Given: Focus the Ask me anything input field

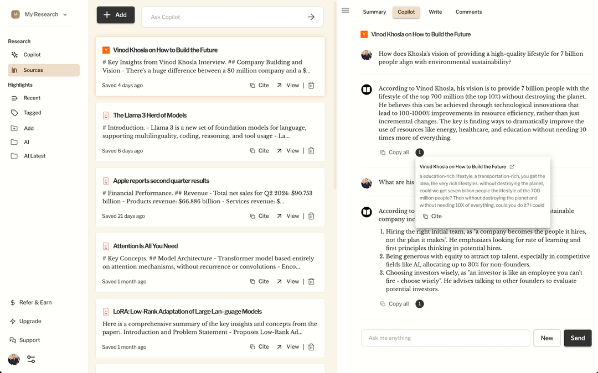Looking at the screenshot, I should click(445, 338).
